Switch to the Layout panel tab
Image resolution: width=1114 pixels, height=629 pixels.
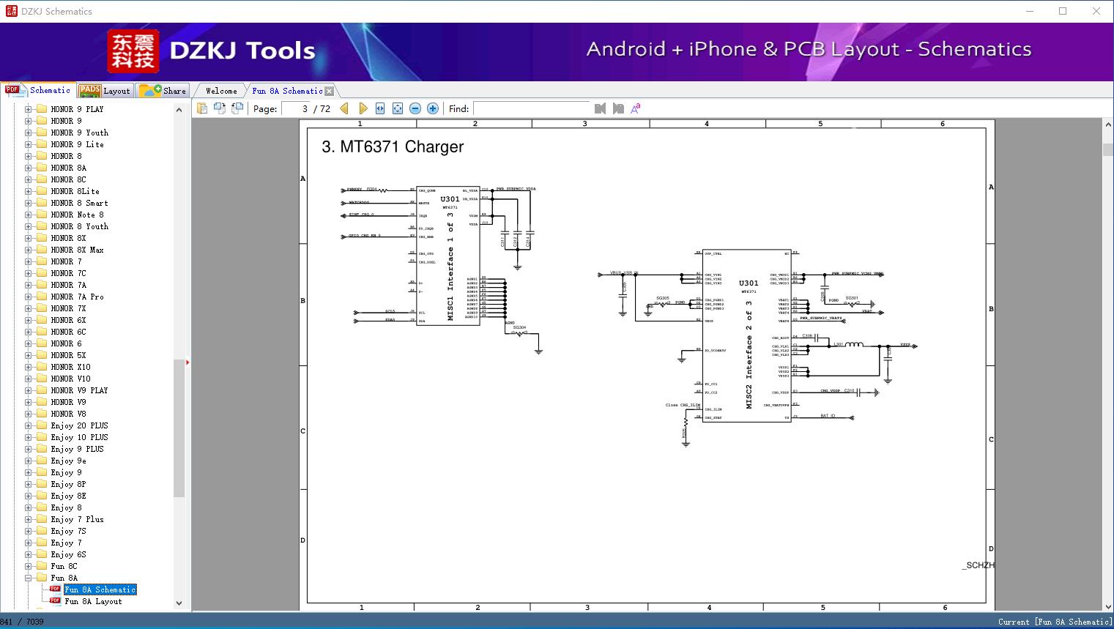(105, 91)
